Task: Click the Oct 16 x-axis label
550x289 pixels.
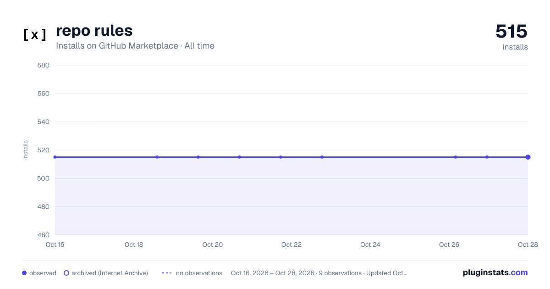Action: pyautogui.click(x=55, y=245)
